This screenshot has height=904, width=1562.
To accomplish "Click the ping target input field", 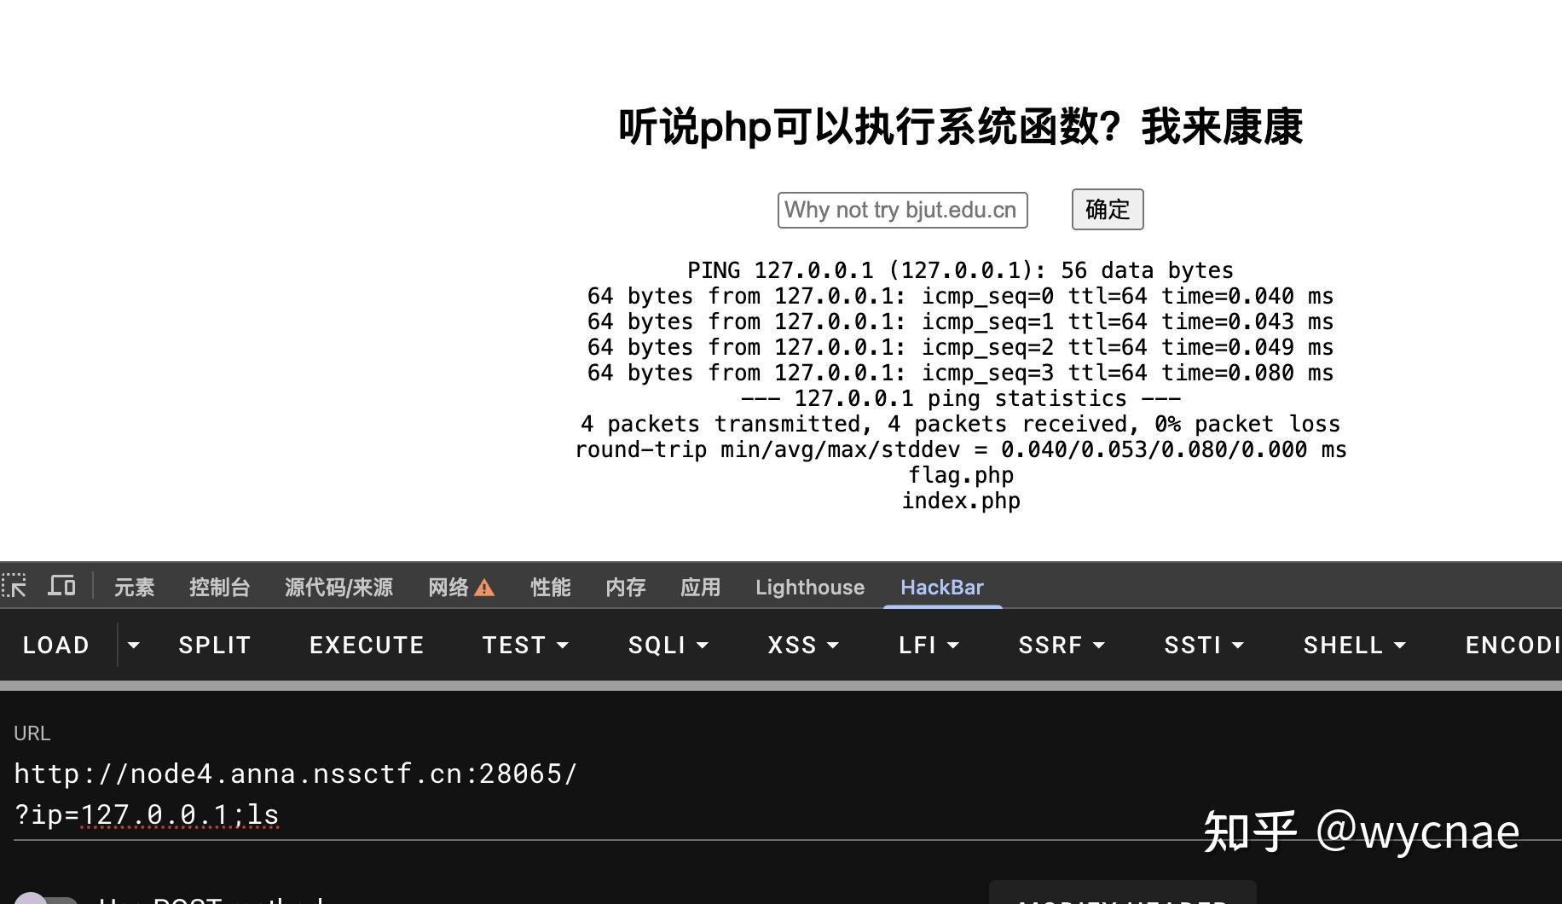I will point(902,209).
